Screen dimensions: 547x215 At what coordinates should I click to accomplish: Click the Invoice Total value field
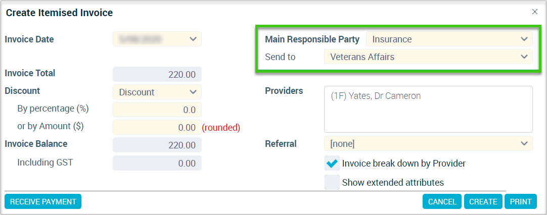157,74
